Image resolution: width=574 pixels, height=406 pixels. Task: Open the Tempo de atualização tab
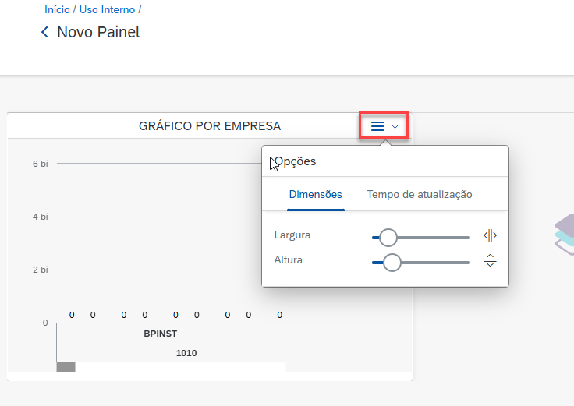point(420,194)
